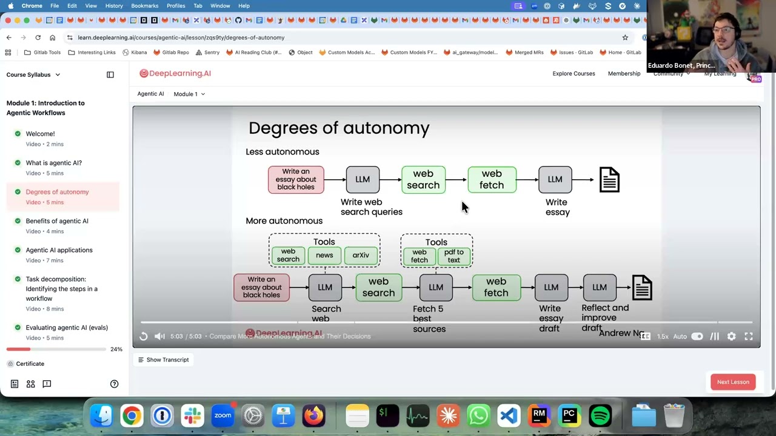776x436 pixels.
Task: Open Spotify from the dock
Action: (600, 415)
